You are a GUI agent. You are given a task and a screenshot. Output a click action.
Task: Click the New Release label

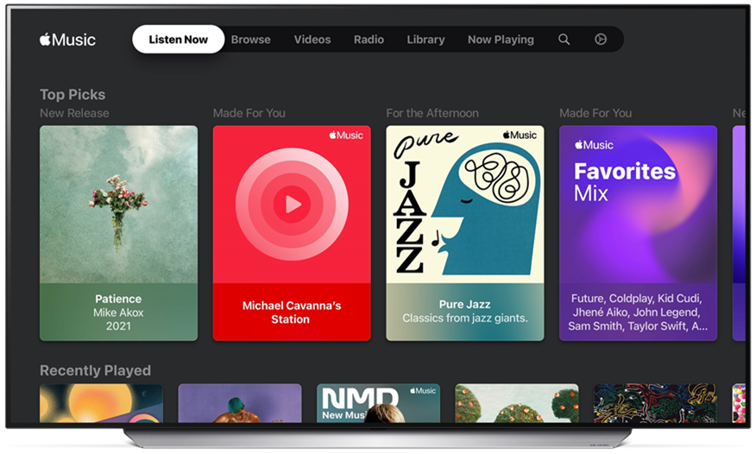coord(74,113)
